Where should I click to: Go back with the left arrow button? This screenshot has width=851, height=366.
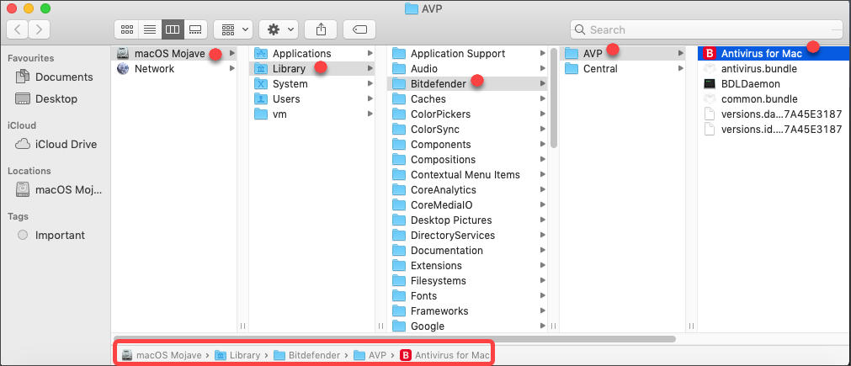(x=18, y=29)
